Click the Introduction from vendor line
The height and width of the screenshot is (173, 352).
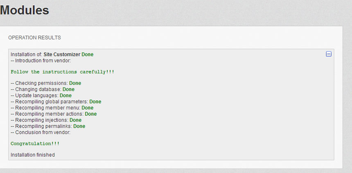pyautogui.click(x=41, y=61)
